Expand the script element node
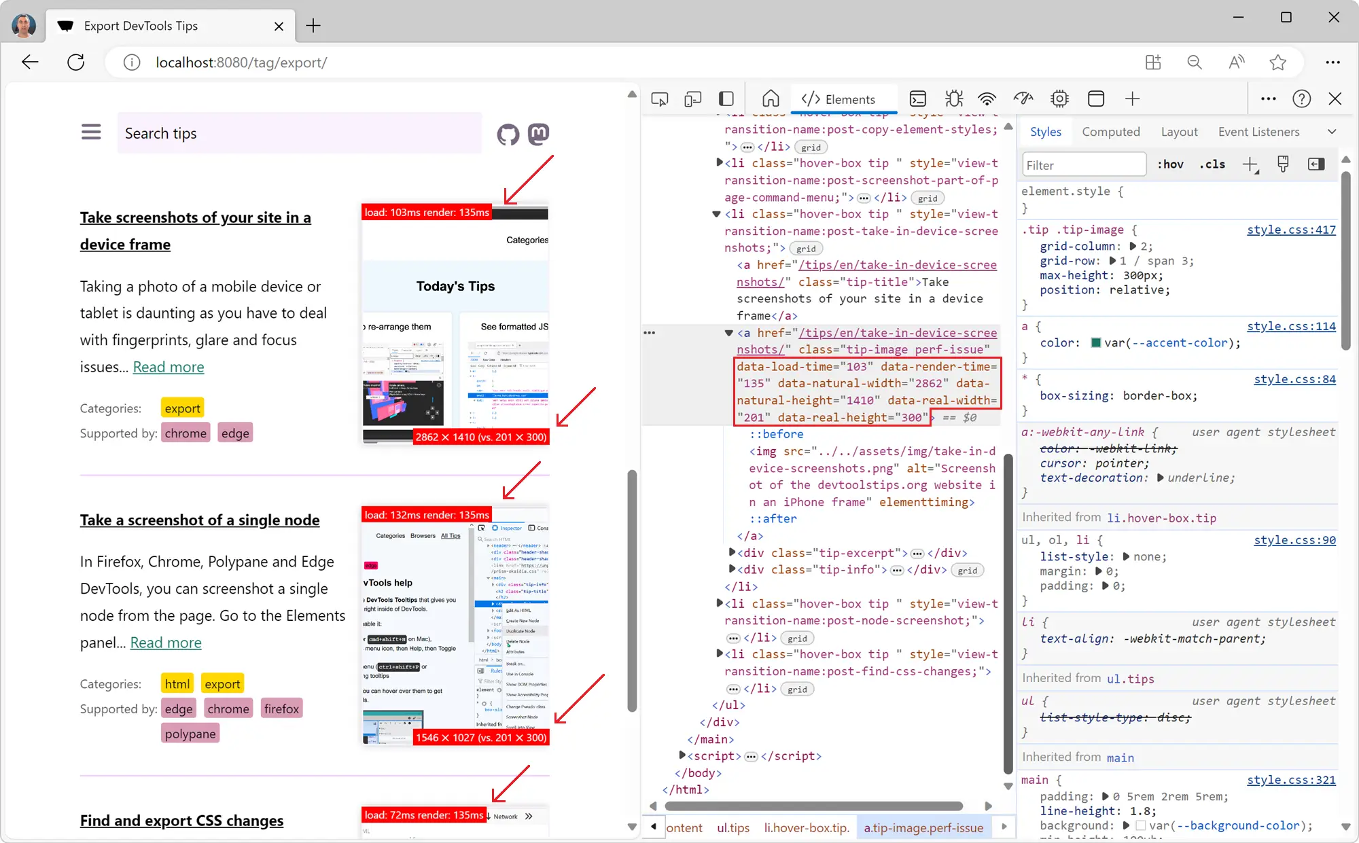The image size is (1359, 843). coord(682,755)
